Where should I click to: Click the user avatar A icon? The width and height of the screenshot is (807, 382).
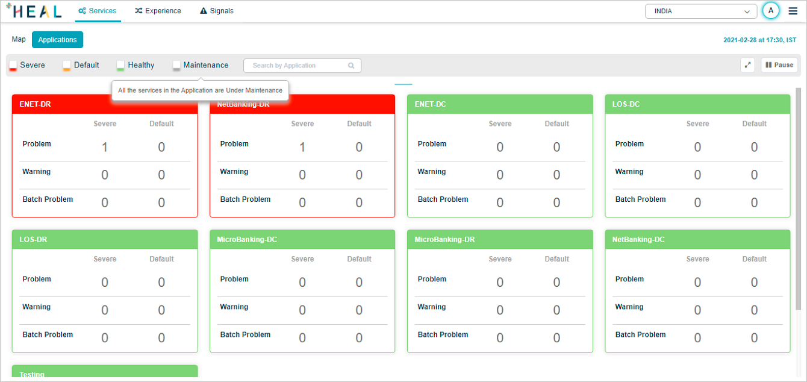[770, 11]
